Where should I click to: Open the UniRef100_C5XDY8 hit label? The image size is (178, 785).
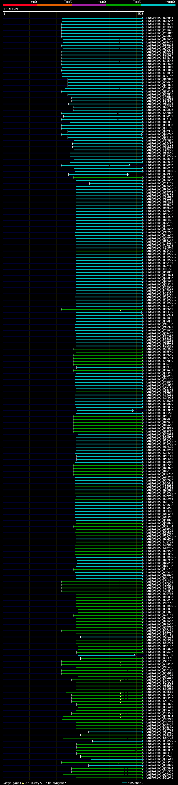pyautogui.click(x=159, y=113)
